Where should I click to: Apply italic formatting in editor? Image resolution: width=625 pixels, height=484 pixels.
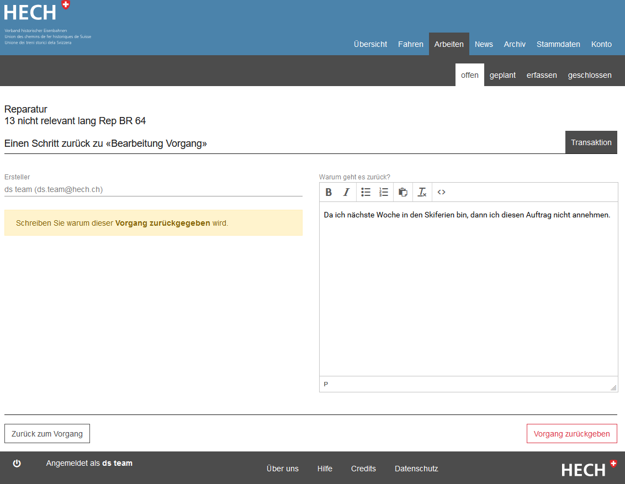point(346,192)
